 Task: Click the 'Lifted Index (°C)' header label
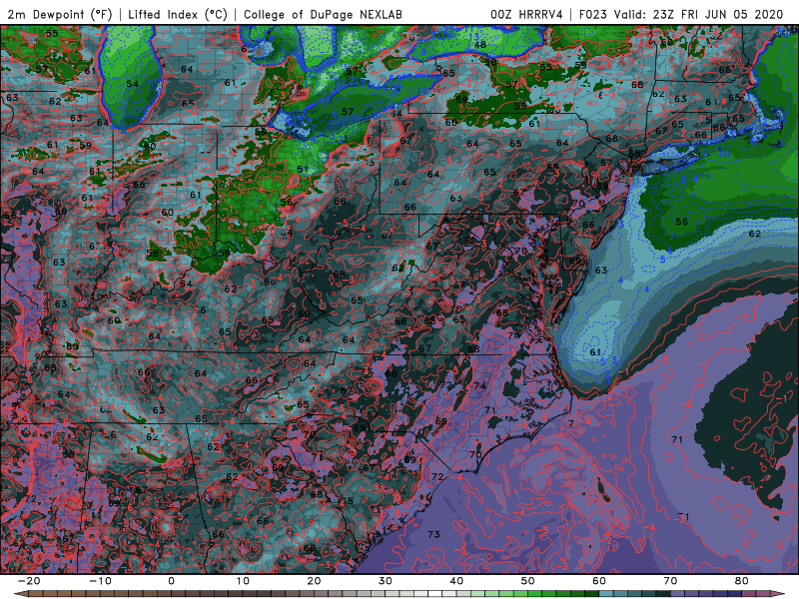[178, 14]
